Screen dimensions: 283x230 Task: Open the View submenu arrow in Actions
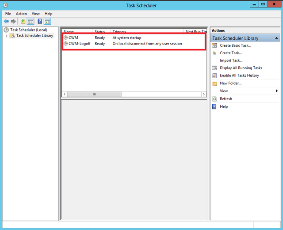coord(277,91)
